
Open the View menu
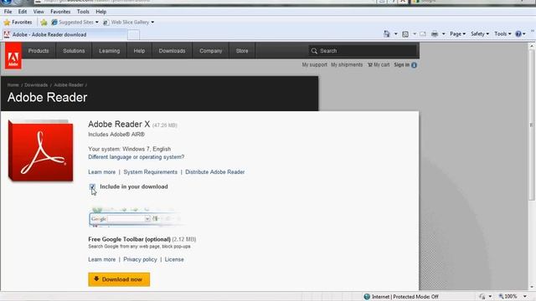point(39,12)
